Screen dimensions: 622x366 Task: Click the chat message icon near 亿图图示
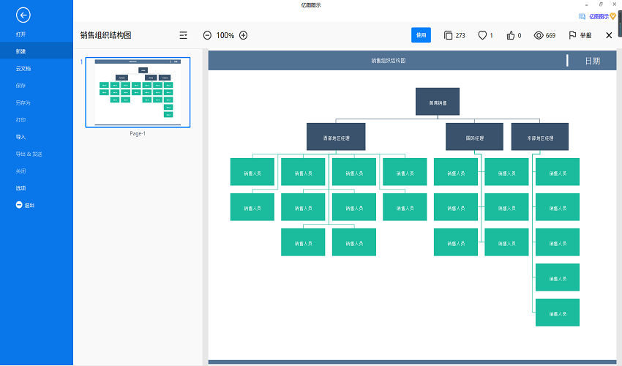tap(582, 15)
